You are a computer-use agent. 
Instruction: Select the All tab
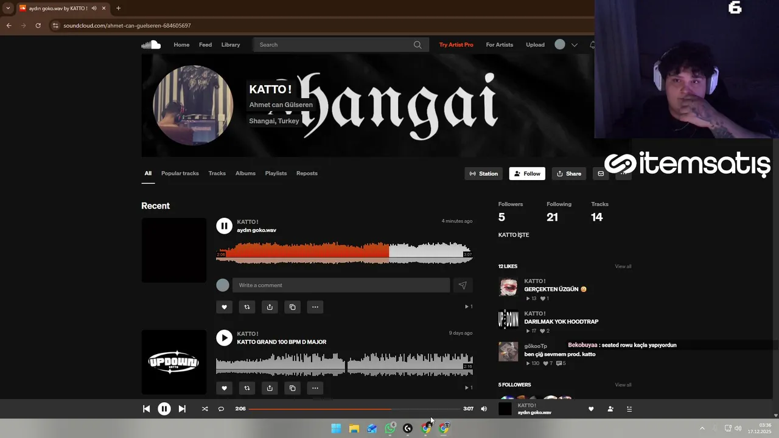click(x=148, y=173)
